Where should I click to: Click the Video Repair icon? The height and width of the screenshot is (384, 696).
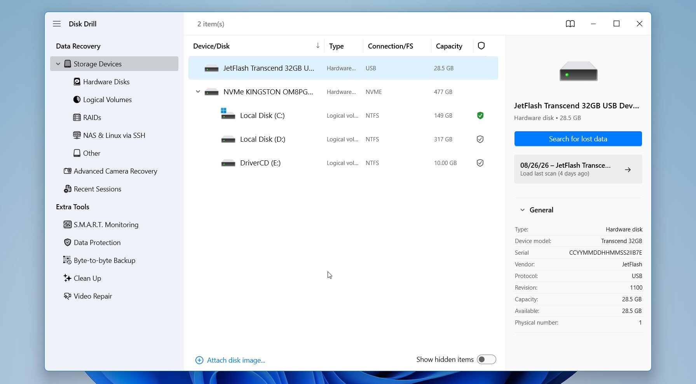coord(68,296)
